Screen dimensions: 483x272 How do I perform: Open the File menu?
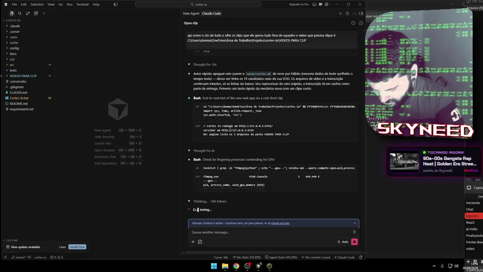[x=14, y=5]
